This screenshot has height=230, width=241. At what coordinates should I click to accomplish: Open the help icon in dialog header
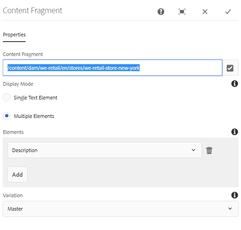click(161, 11)
